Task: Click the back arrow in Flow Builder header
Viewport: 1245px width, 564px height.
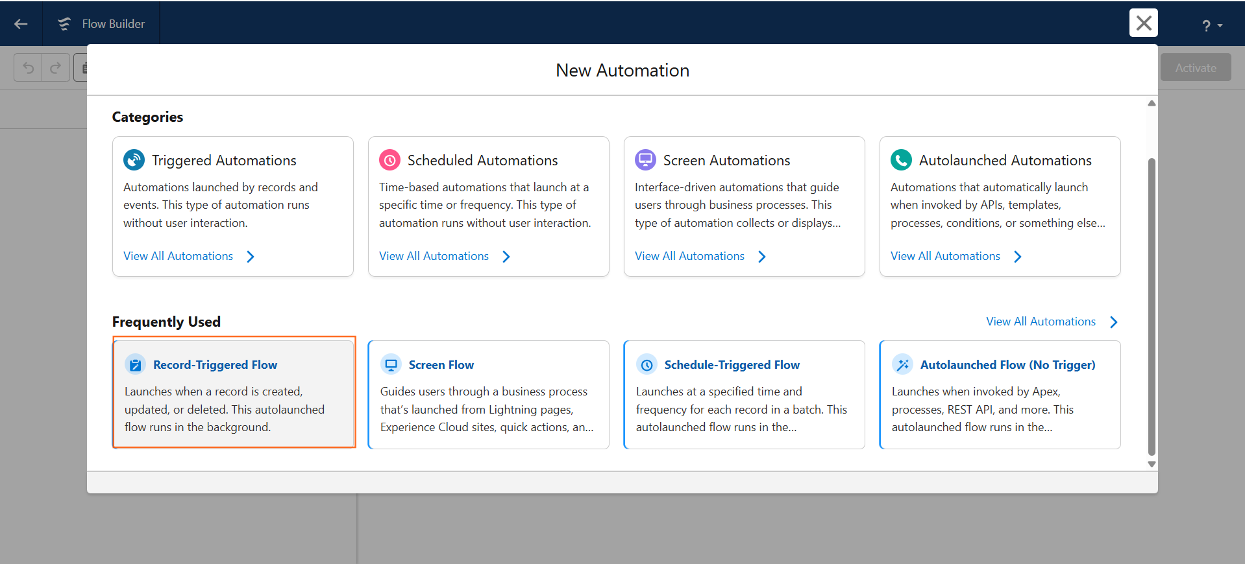Action: [21, 24]
